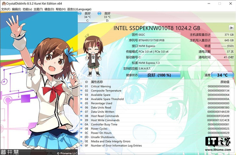
Task: Click status dot for Composite Temperature row
Action: point(82,90)
